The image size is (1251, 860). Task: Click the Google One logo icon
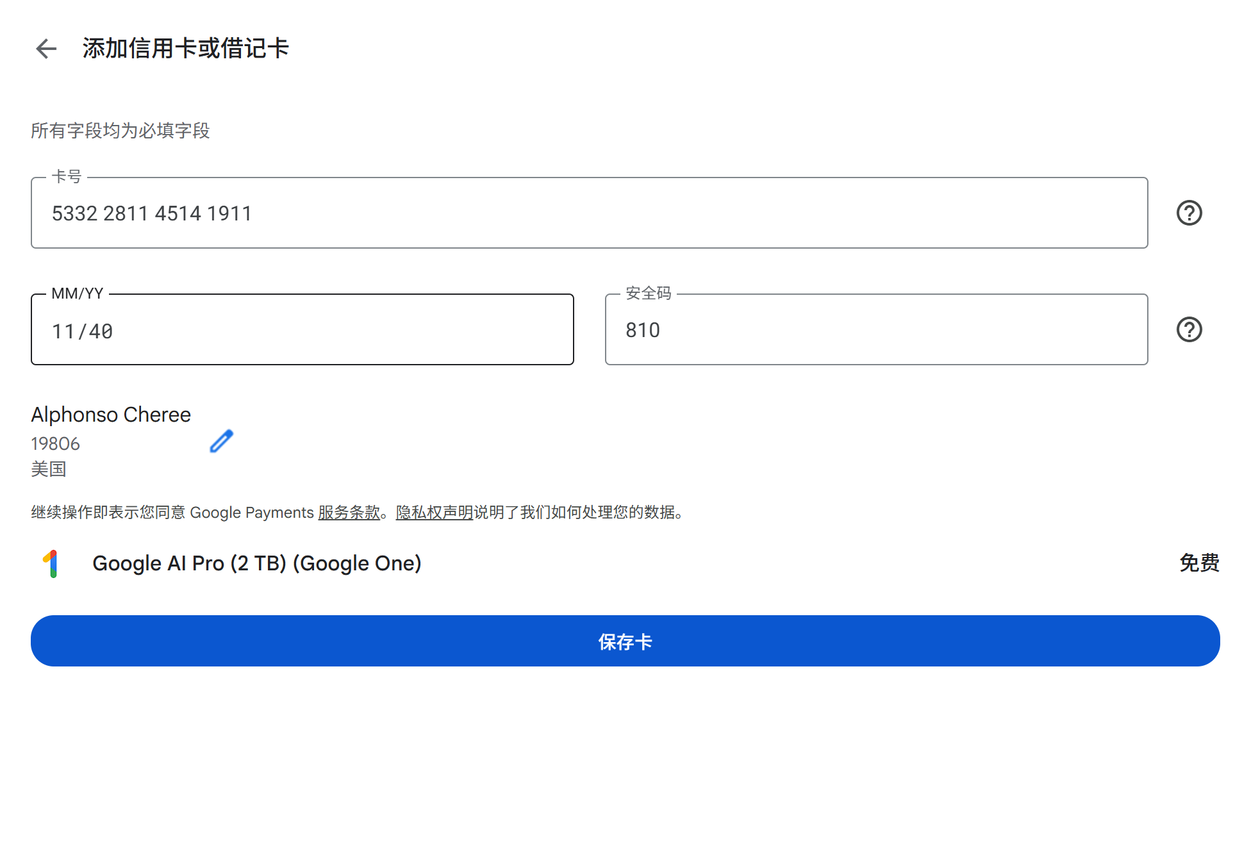tap(52, 563)
